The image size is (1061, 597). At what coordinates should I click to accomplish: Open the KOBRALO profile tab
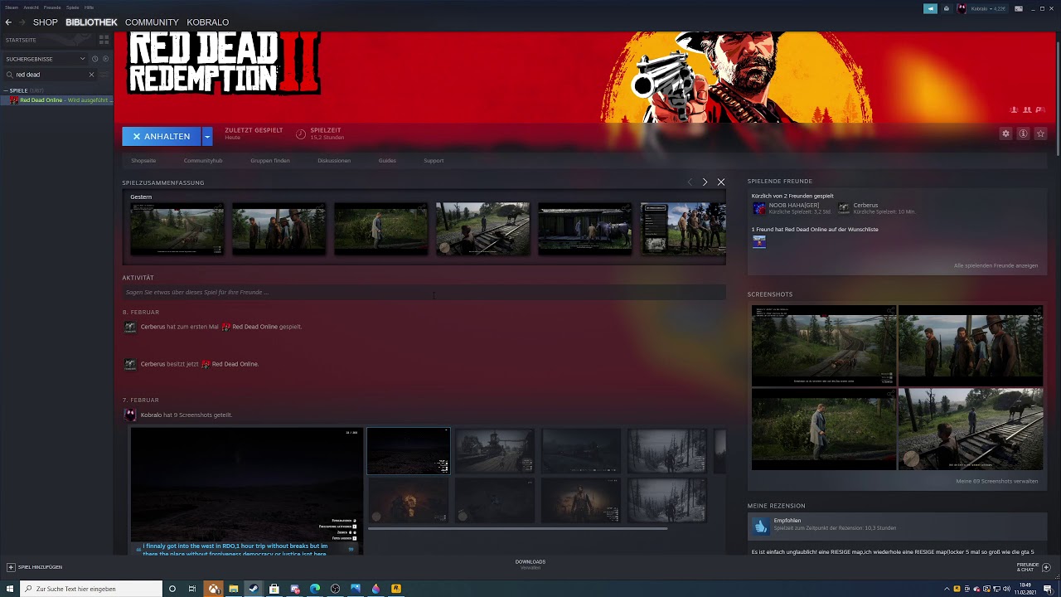pos(208,22)
